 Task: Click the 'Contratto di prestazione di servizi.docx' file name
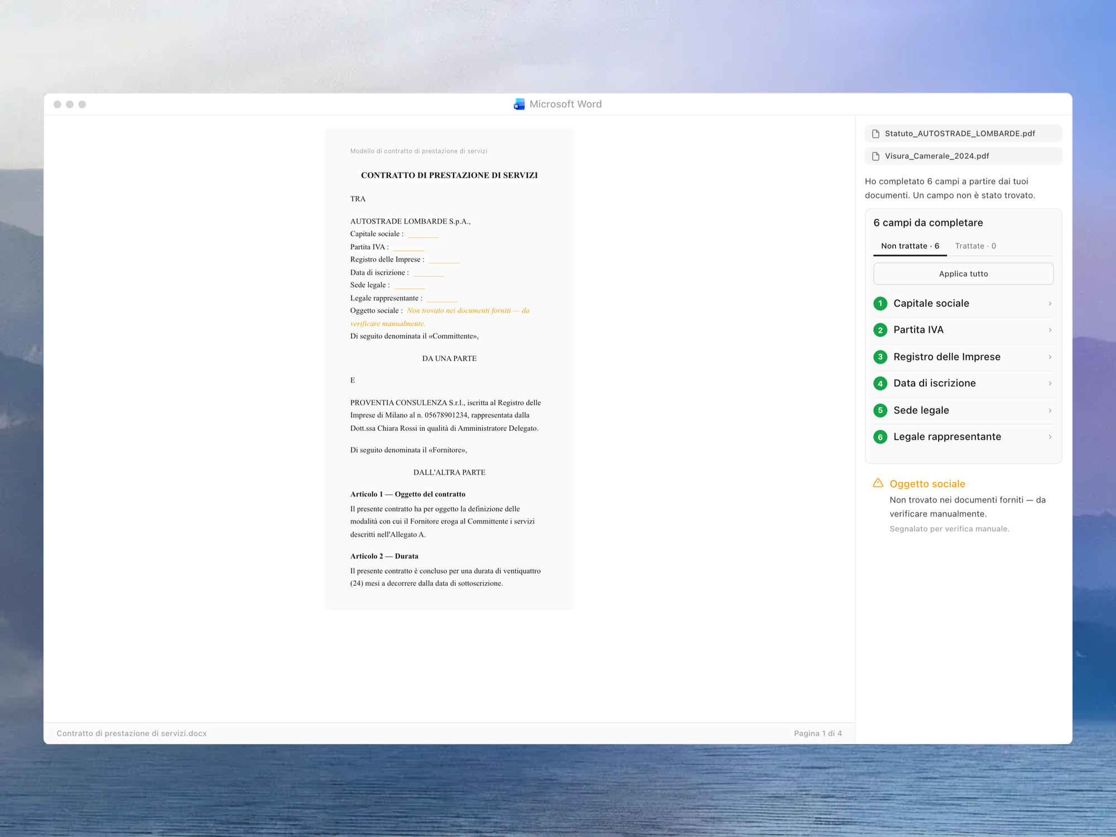point(132,733)
